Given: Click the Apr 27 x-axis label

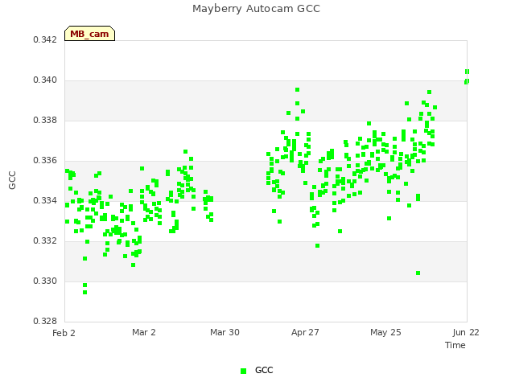Looking at the screenshot, I should [x=305, y=332].
